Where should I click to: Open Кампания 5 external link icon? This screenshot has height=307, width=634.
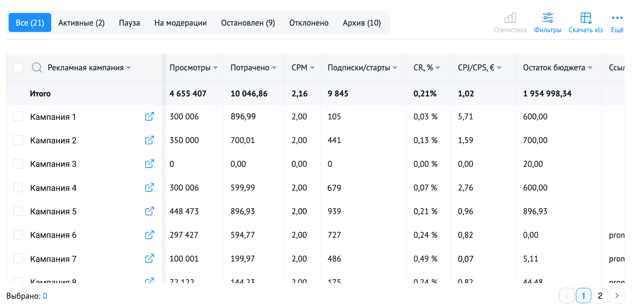click(x=149, y=211)
